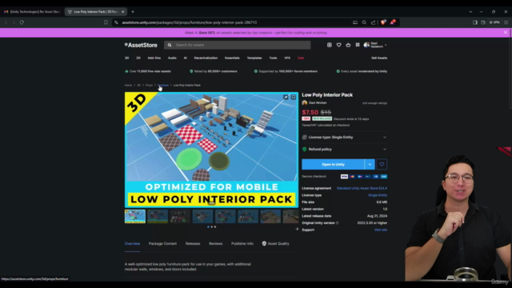Click the Open in Unity button
512x288 pixels.
click(333, 164)
